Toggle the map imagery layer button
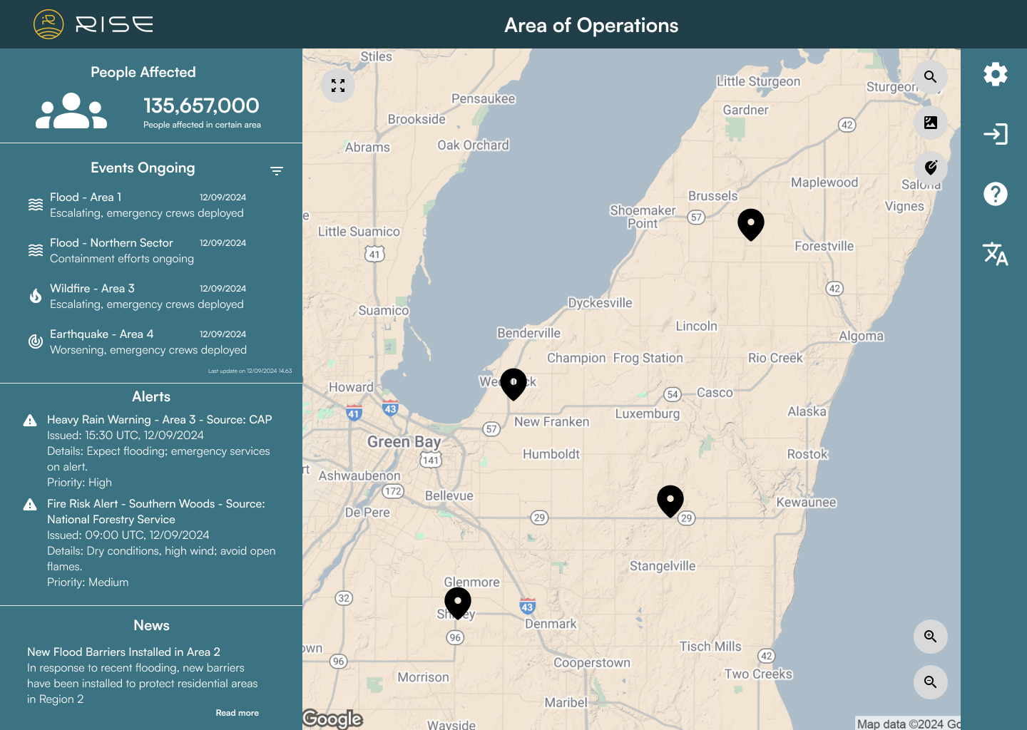1027x730 pixels. 931,123
